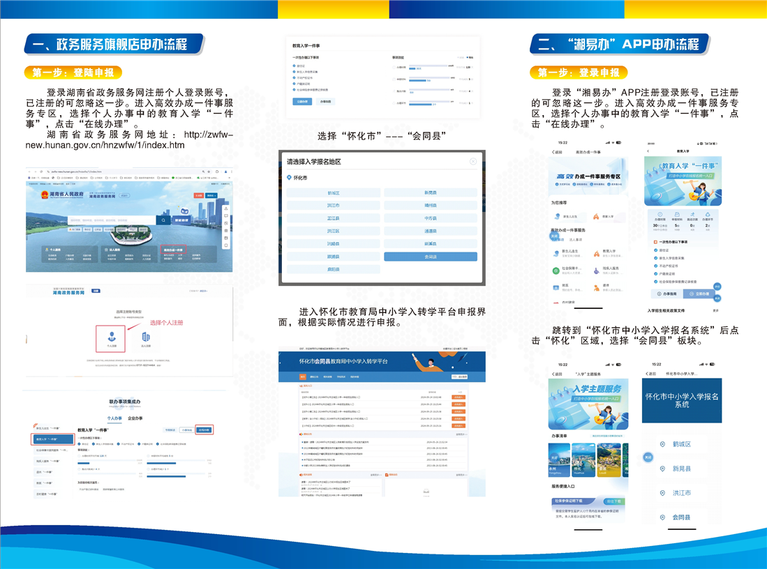Open the 法人事项 tab in app

(575, 240)
